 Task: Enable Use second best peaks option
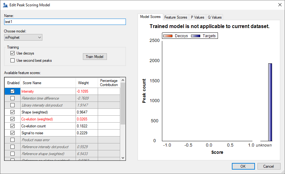(13, 61)
